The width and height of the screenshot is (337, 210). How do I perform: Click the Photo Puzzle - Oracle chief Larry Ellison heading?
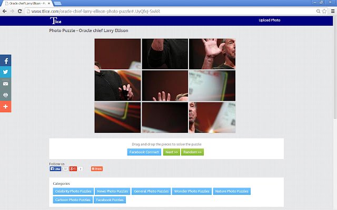click(x=88, y=30)
